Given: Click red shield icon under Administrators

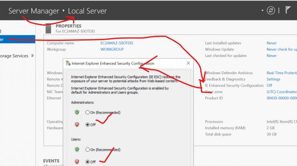Looking at the screenshot, I should [77, 125].
